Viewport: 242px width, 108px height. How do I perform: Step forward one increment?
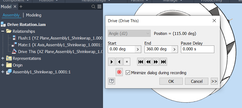point(156,62)
